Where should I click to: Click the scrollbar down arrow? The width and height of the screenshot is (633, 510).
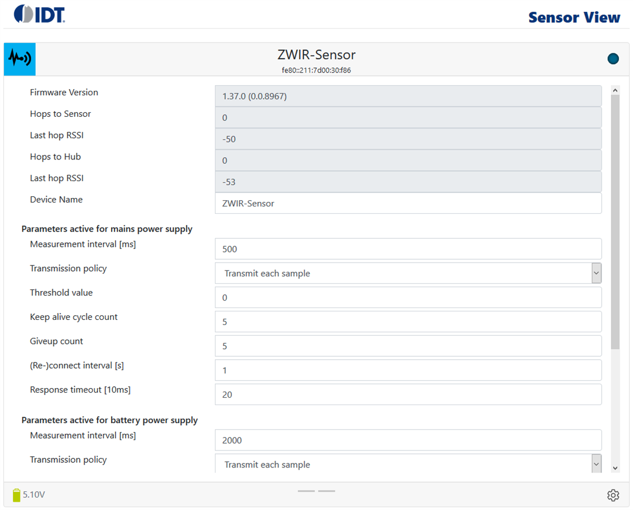click(x=615, y=468)
